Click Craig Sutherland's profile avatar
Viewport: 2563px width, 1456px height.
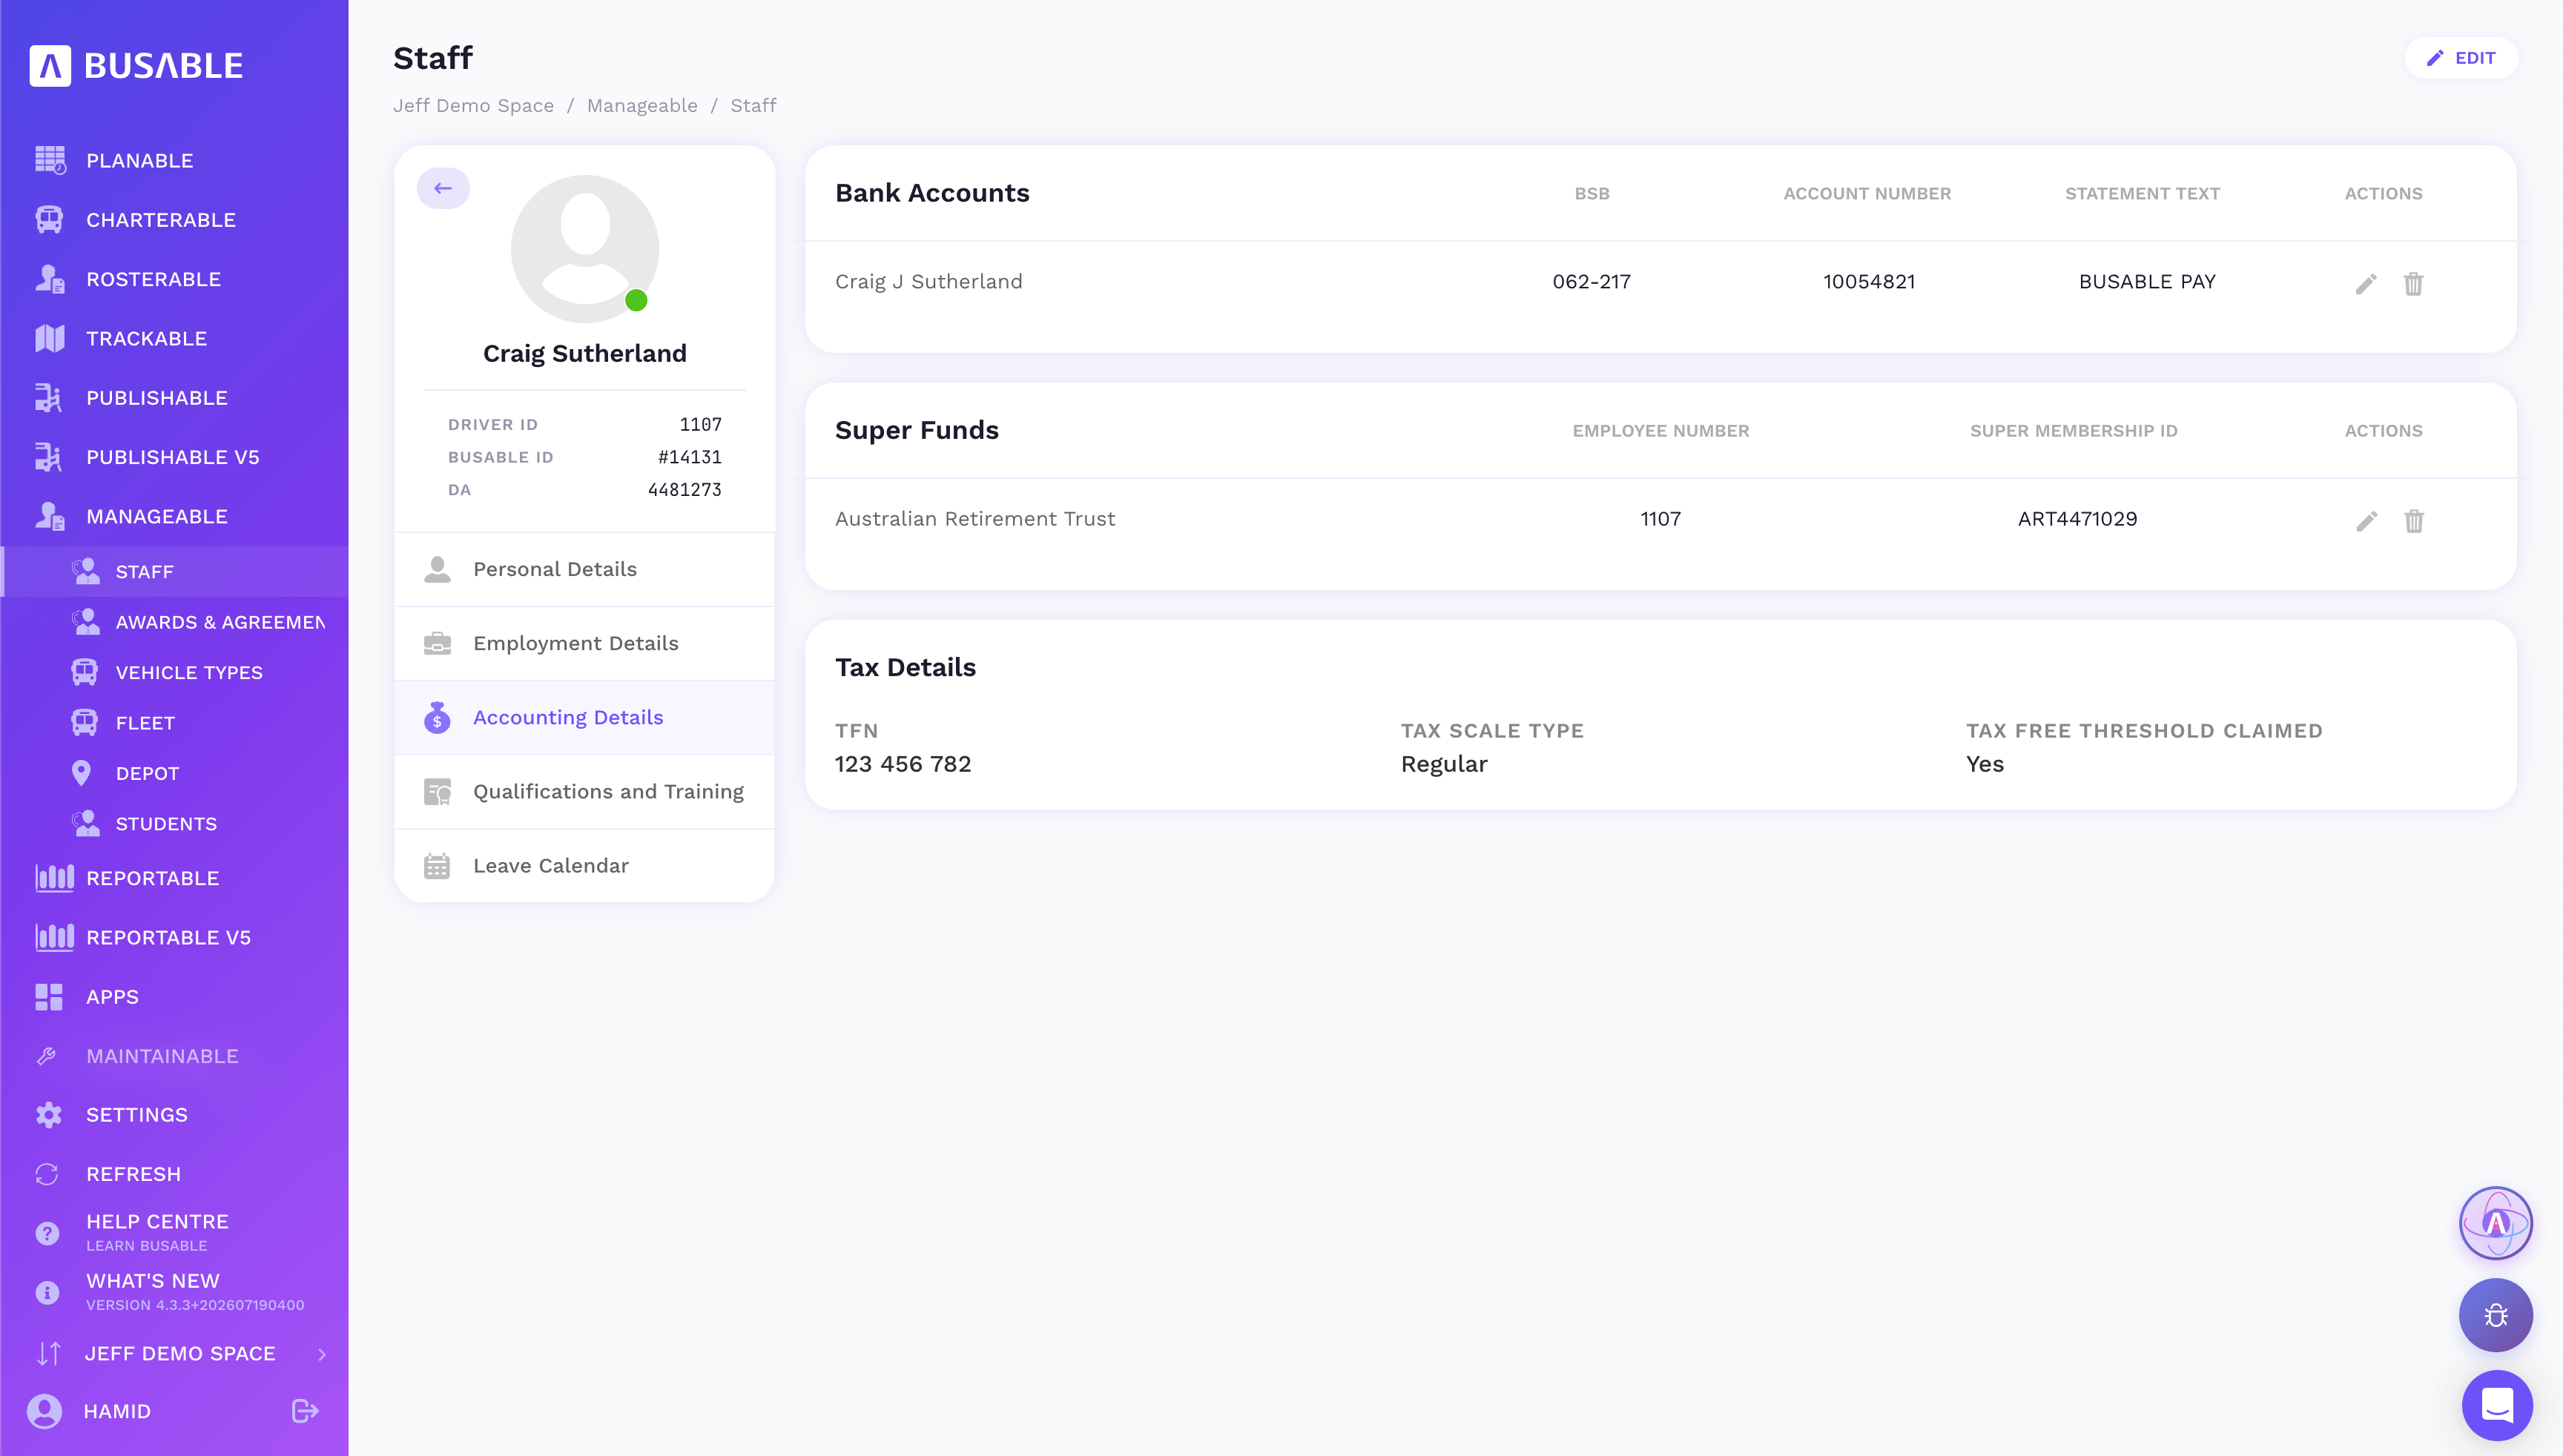584,249
